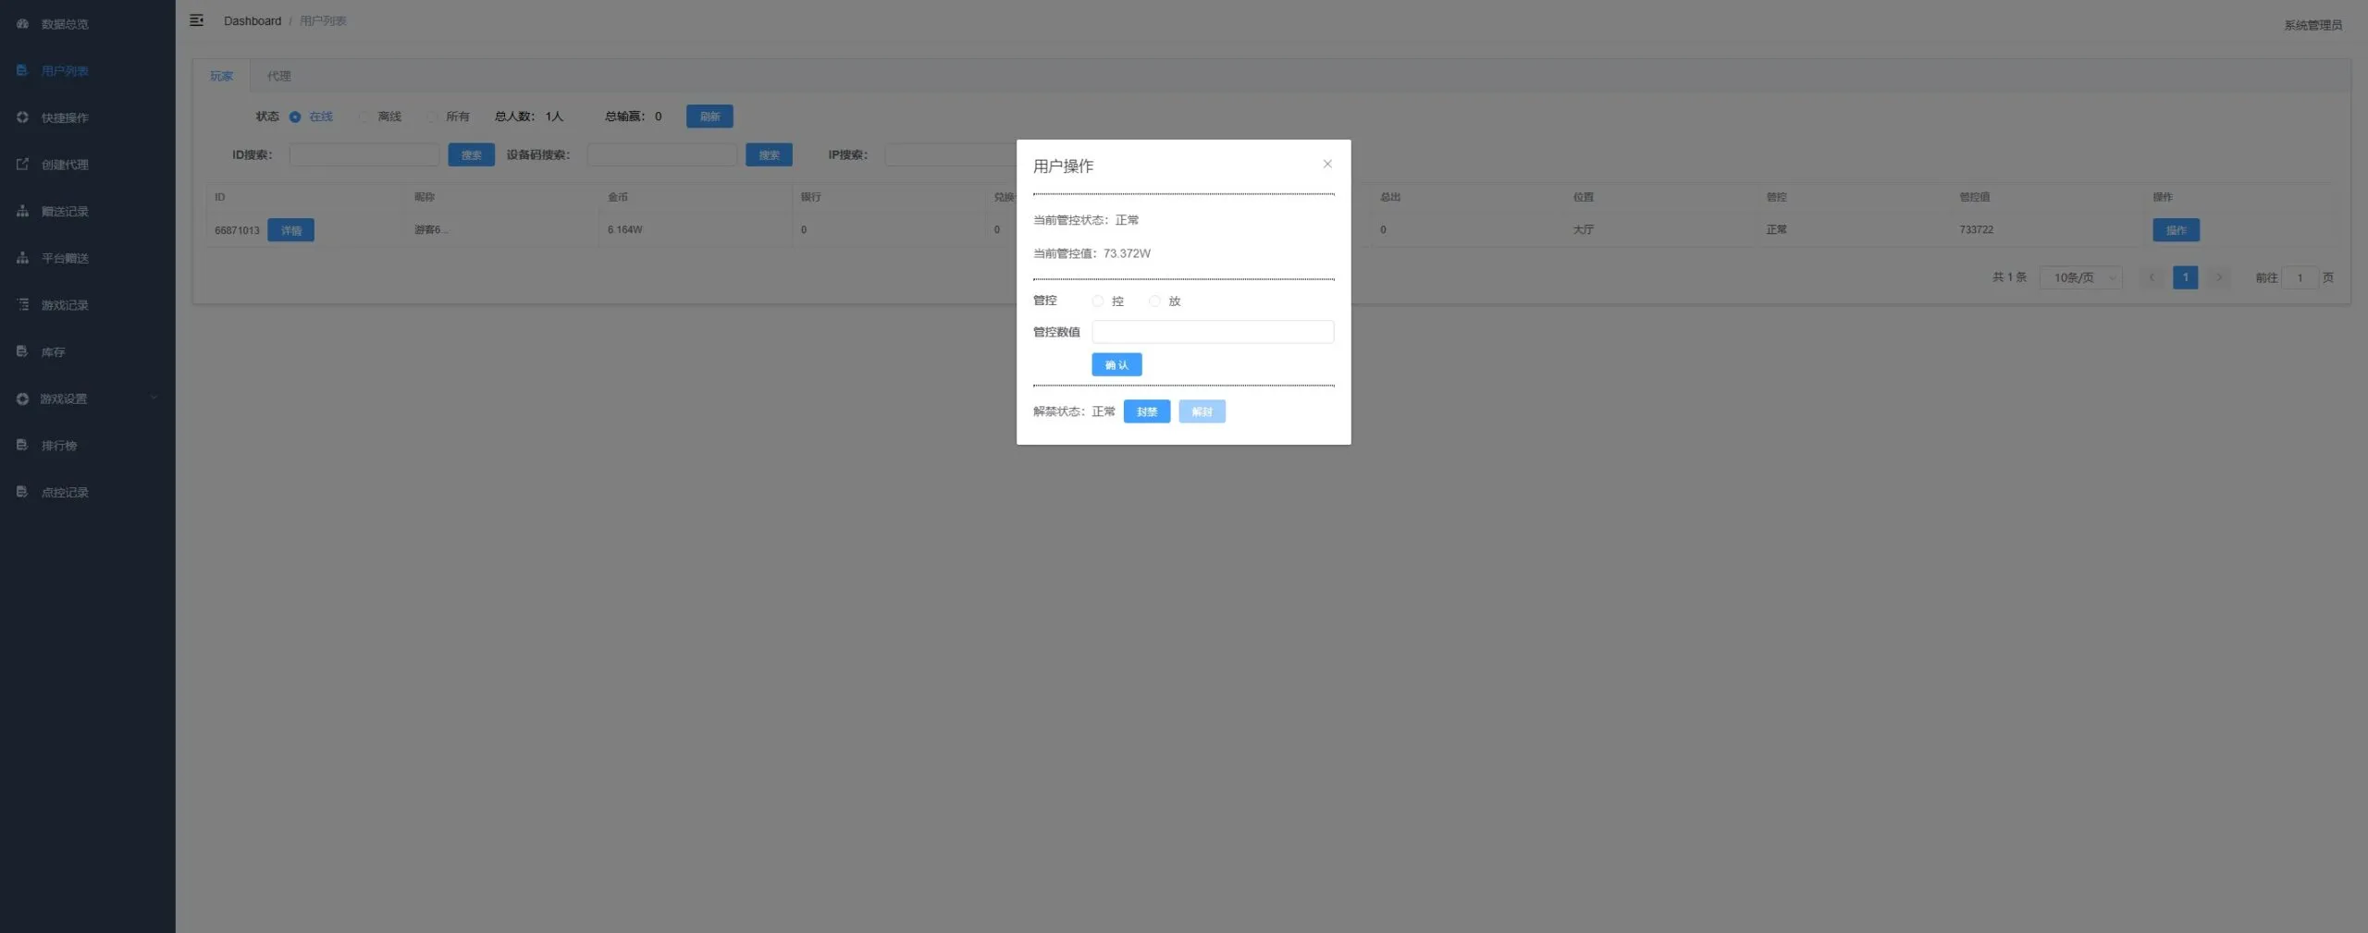
Task: Select the 控 radio option
Action: coord(1098,301)
